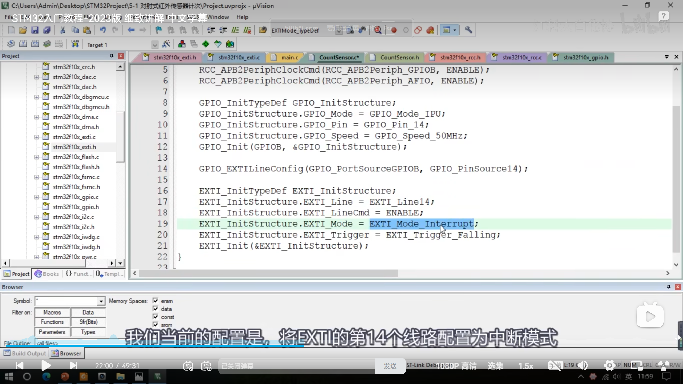Click the Undo toolbar icon
This screenshot has width=683, height=384.
pyautogui.click(x=103, y=30)
